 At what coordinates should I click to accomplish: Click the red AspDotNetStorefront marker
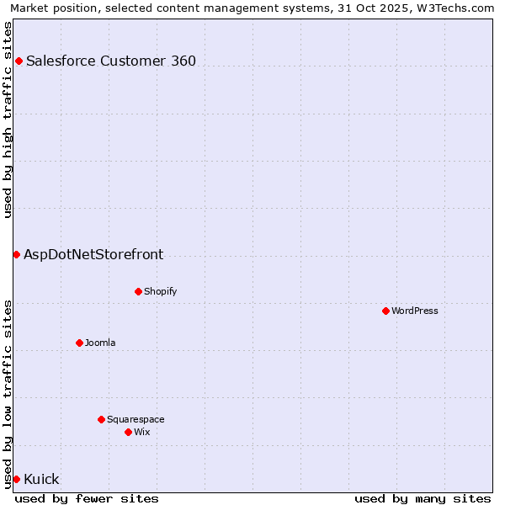tap(16, 254)
